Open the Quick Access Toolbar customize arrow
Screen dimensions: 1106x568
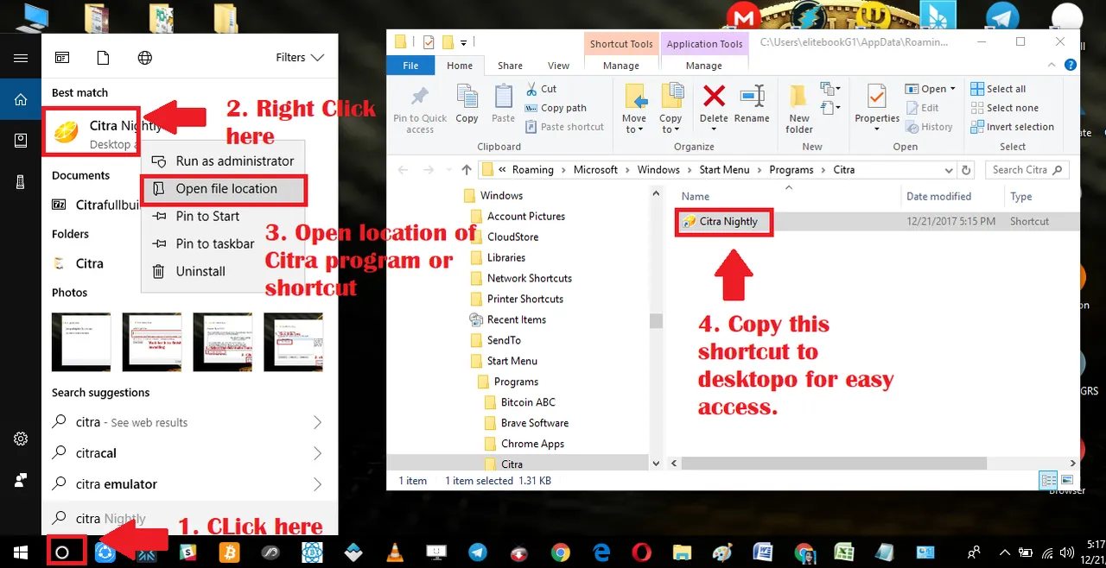463,42
